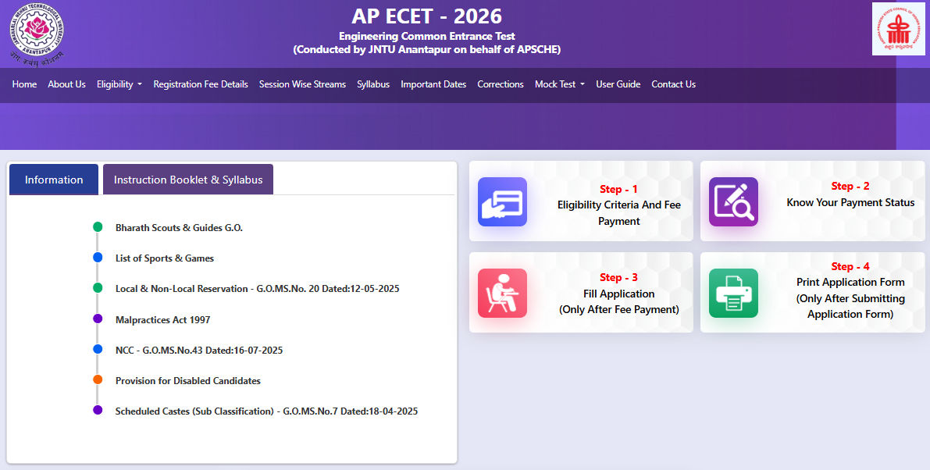Select the Information tab

pyautogui.click(x=54, y=180)
